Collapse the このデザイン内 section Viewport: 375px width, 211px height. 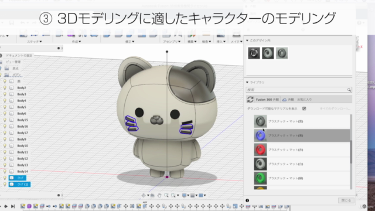[247, 40]
